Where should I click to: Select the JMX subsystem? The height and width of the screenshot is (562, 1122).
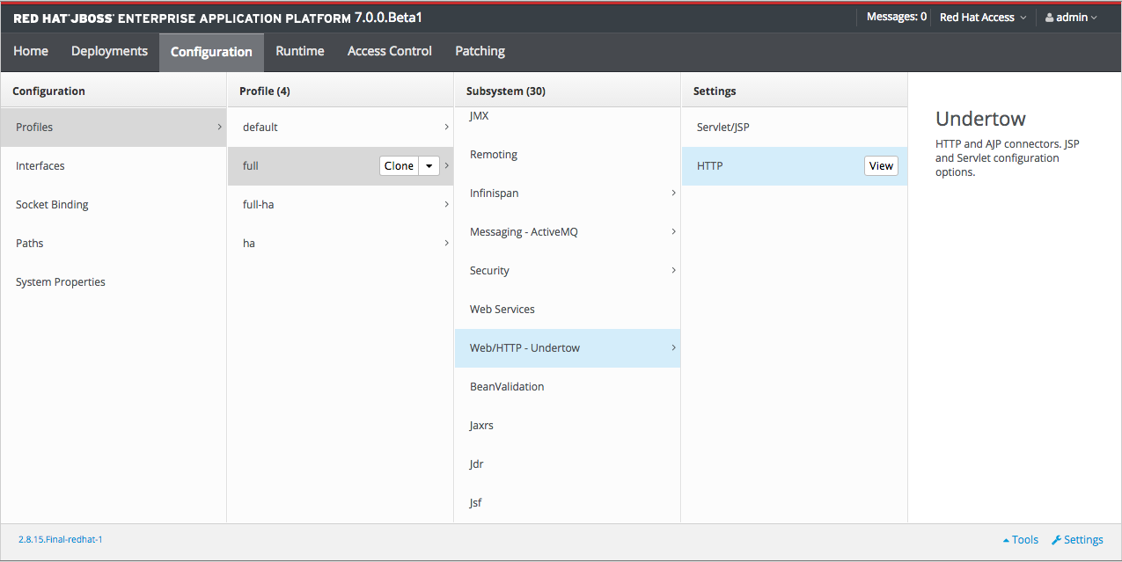tap(568, 118)
